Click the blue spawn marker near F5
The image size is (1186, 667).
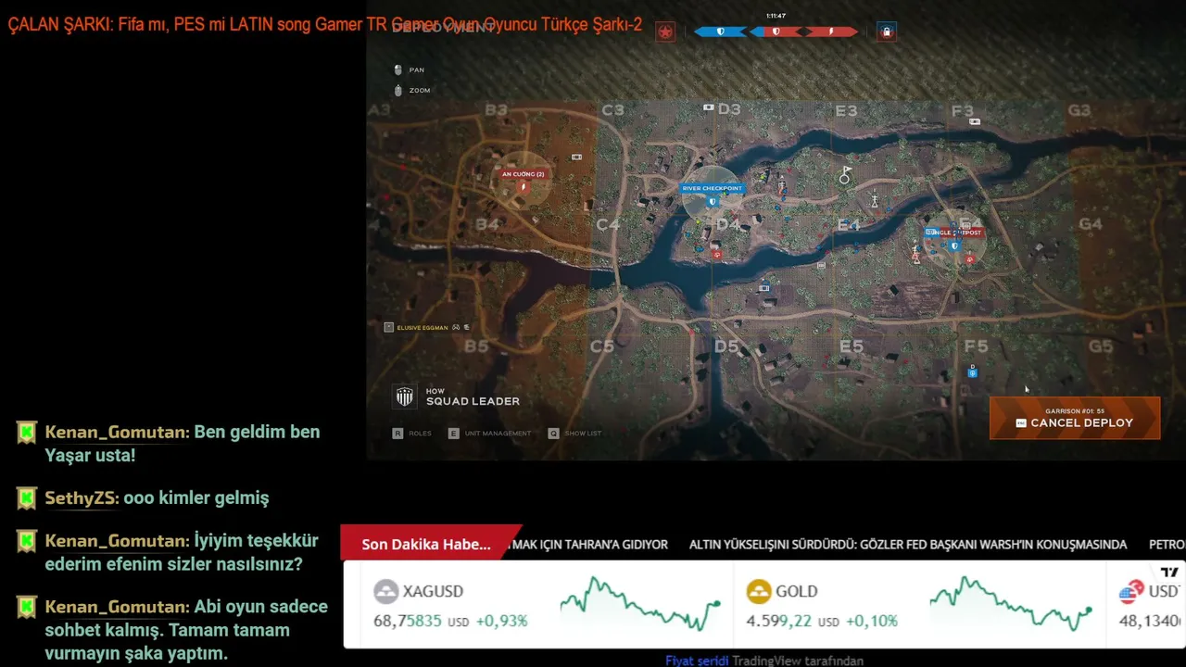(972, 371)
